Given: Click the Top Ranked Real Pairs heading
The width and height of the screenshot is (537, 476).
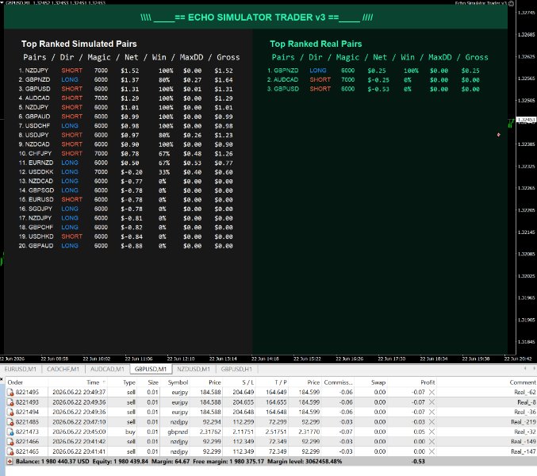Looking at the screenshot, I should pyautogui.click(x=316, y=44).
